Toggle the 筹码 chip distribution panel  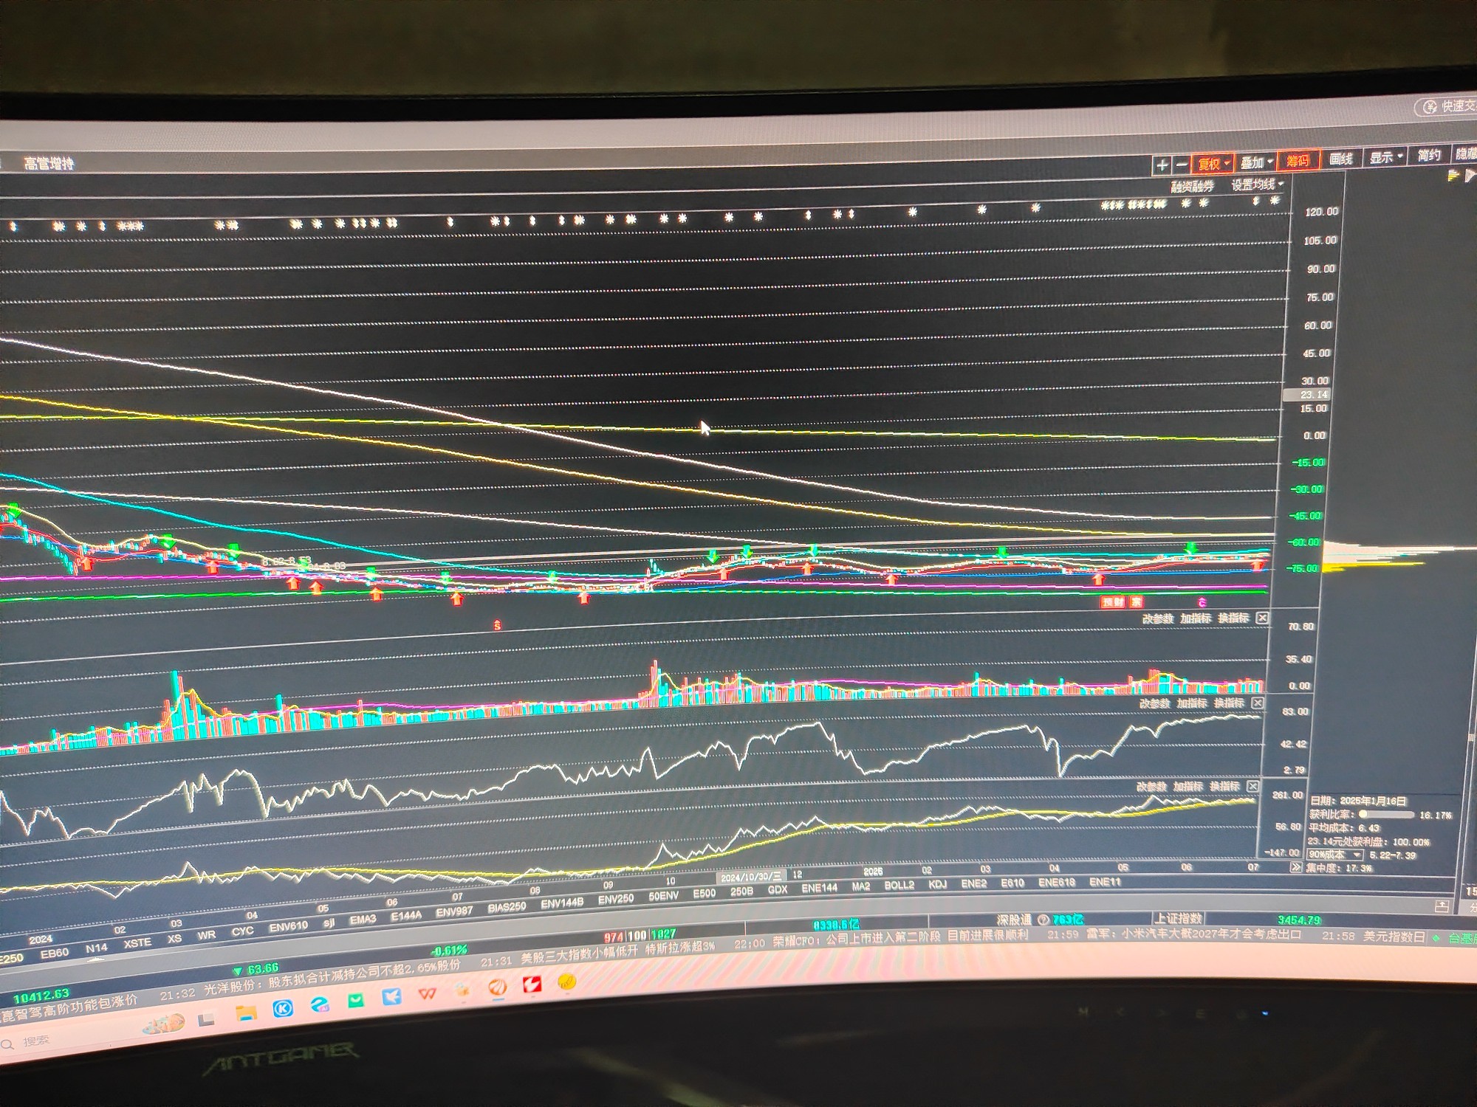pyautogui.click(x=1298, y=161)
